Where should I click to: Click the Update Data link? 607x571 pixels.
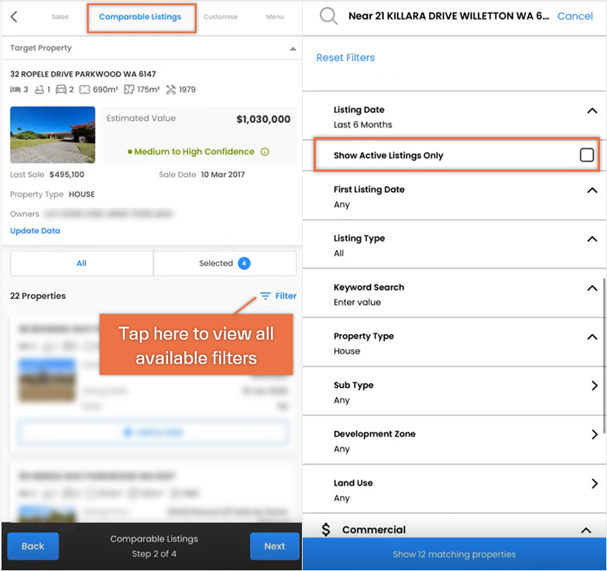pyautogui.click(x=36, y=231)
